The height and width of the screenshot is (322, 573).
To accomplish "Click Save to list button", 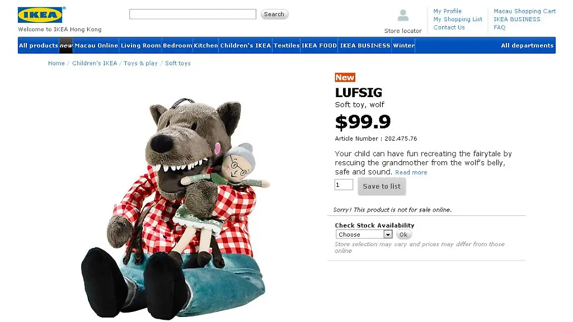I will click(x=382, y=186).
